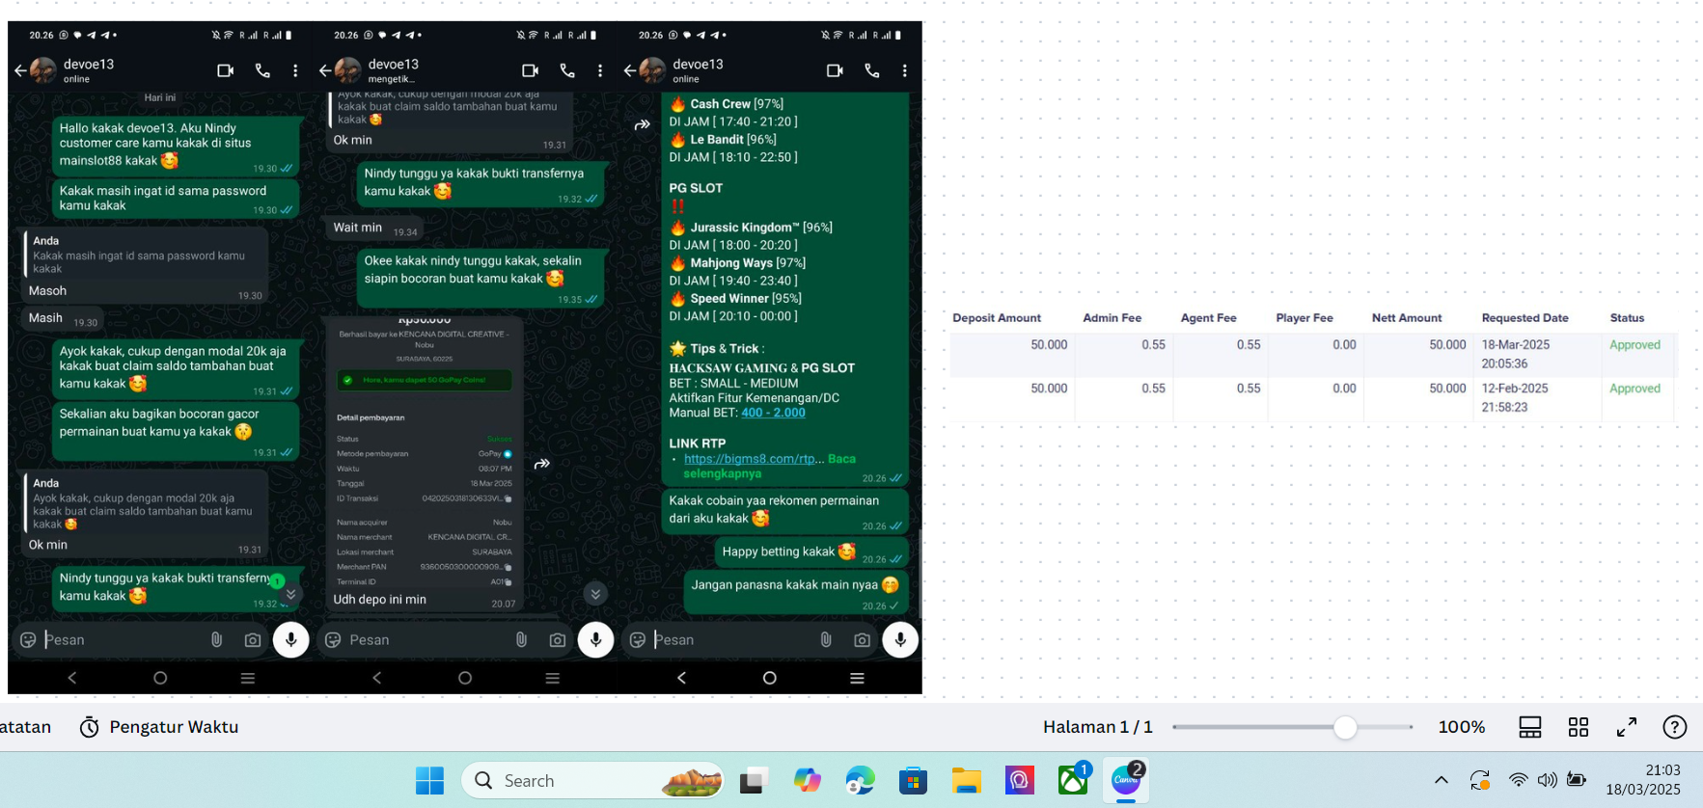Tap video call icon in leftmost chat screenshot
This screenshot has width=1703, height=808.
click(226, 70)
